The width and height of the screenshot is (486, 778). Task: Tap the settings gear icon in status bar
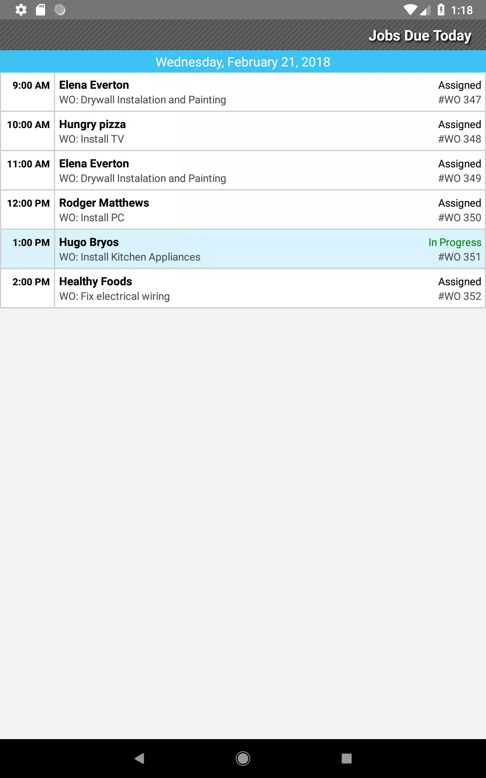pyautogui.click(x=21, y=10)
